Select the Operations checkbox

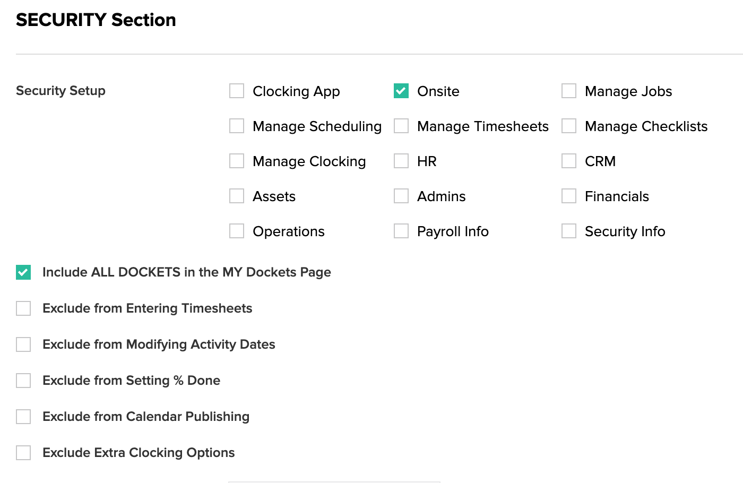coord(237,231)
